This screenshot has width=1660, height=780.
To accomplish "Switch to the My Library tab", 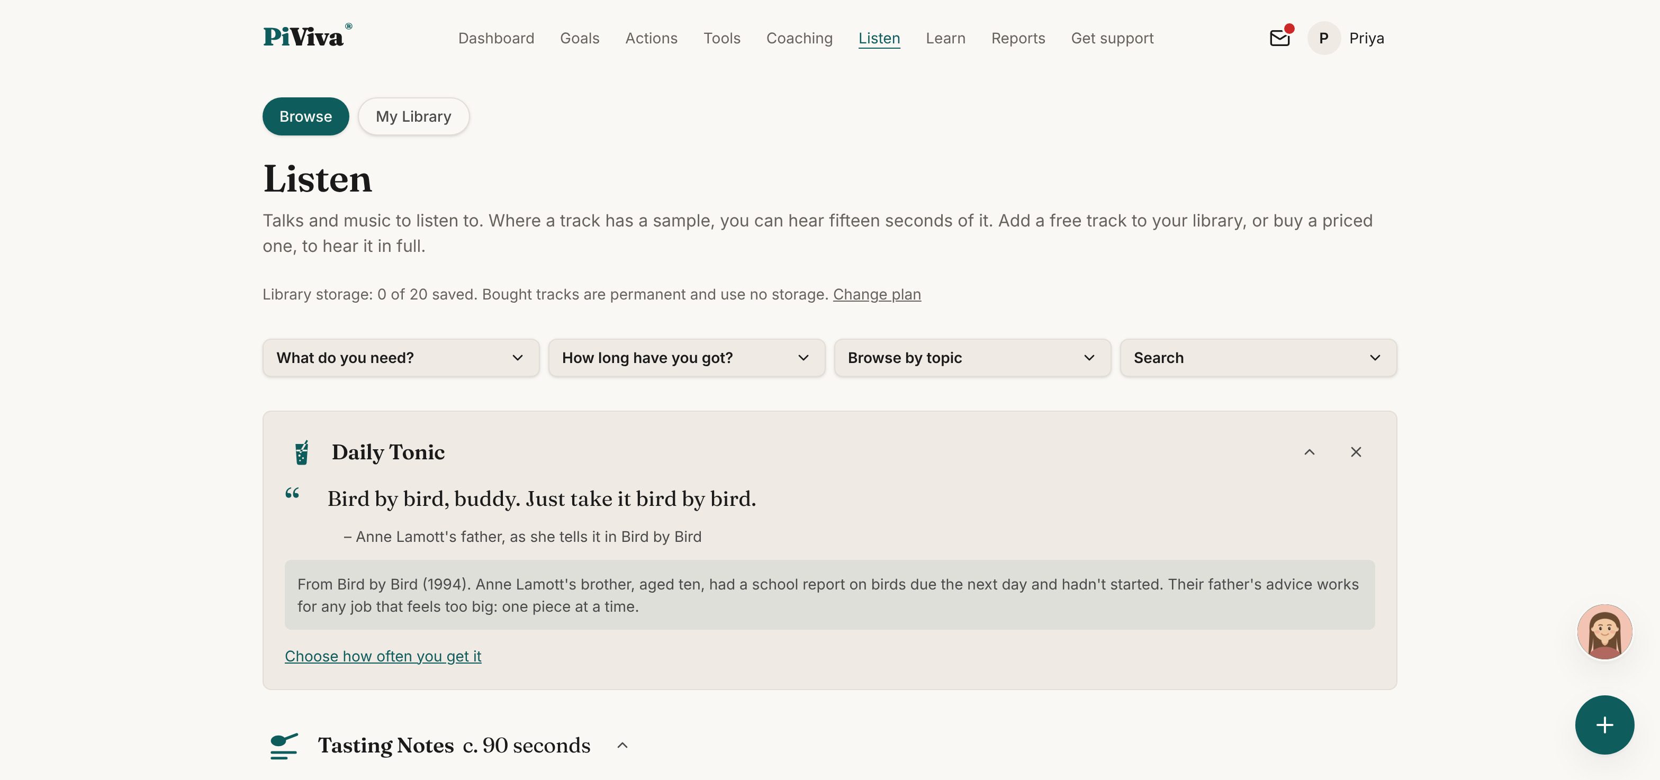I will (413, 116).
